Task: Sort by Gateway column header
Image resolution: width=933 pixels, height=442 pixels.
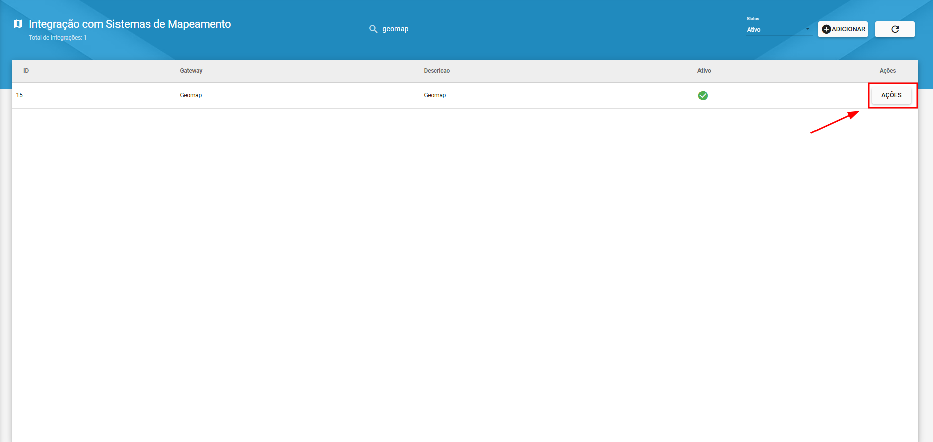Action: (x=191, y=71)
